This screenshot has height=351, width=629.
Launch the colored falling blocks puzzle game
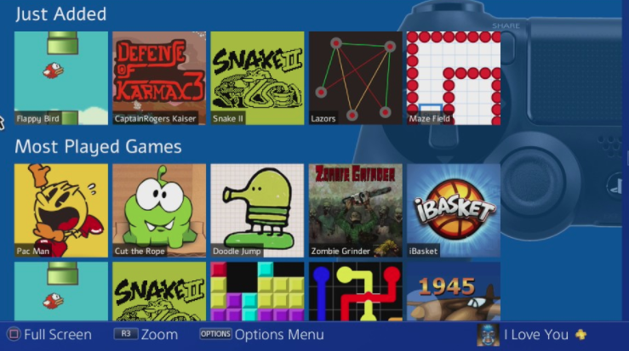(257, 292)
